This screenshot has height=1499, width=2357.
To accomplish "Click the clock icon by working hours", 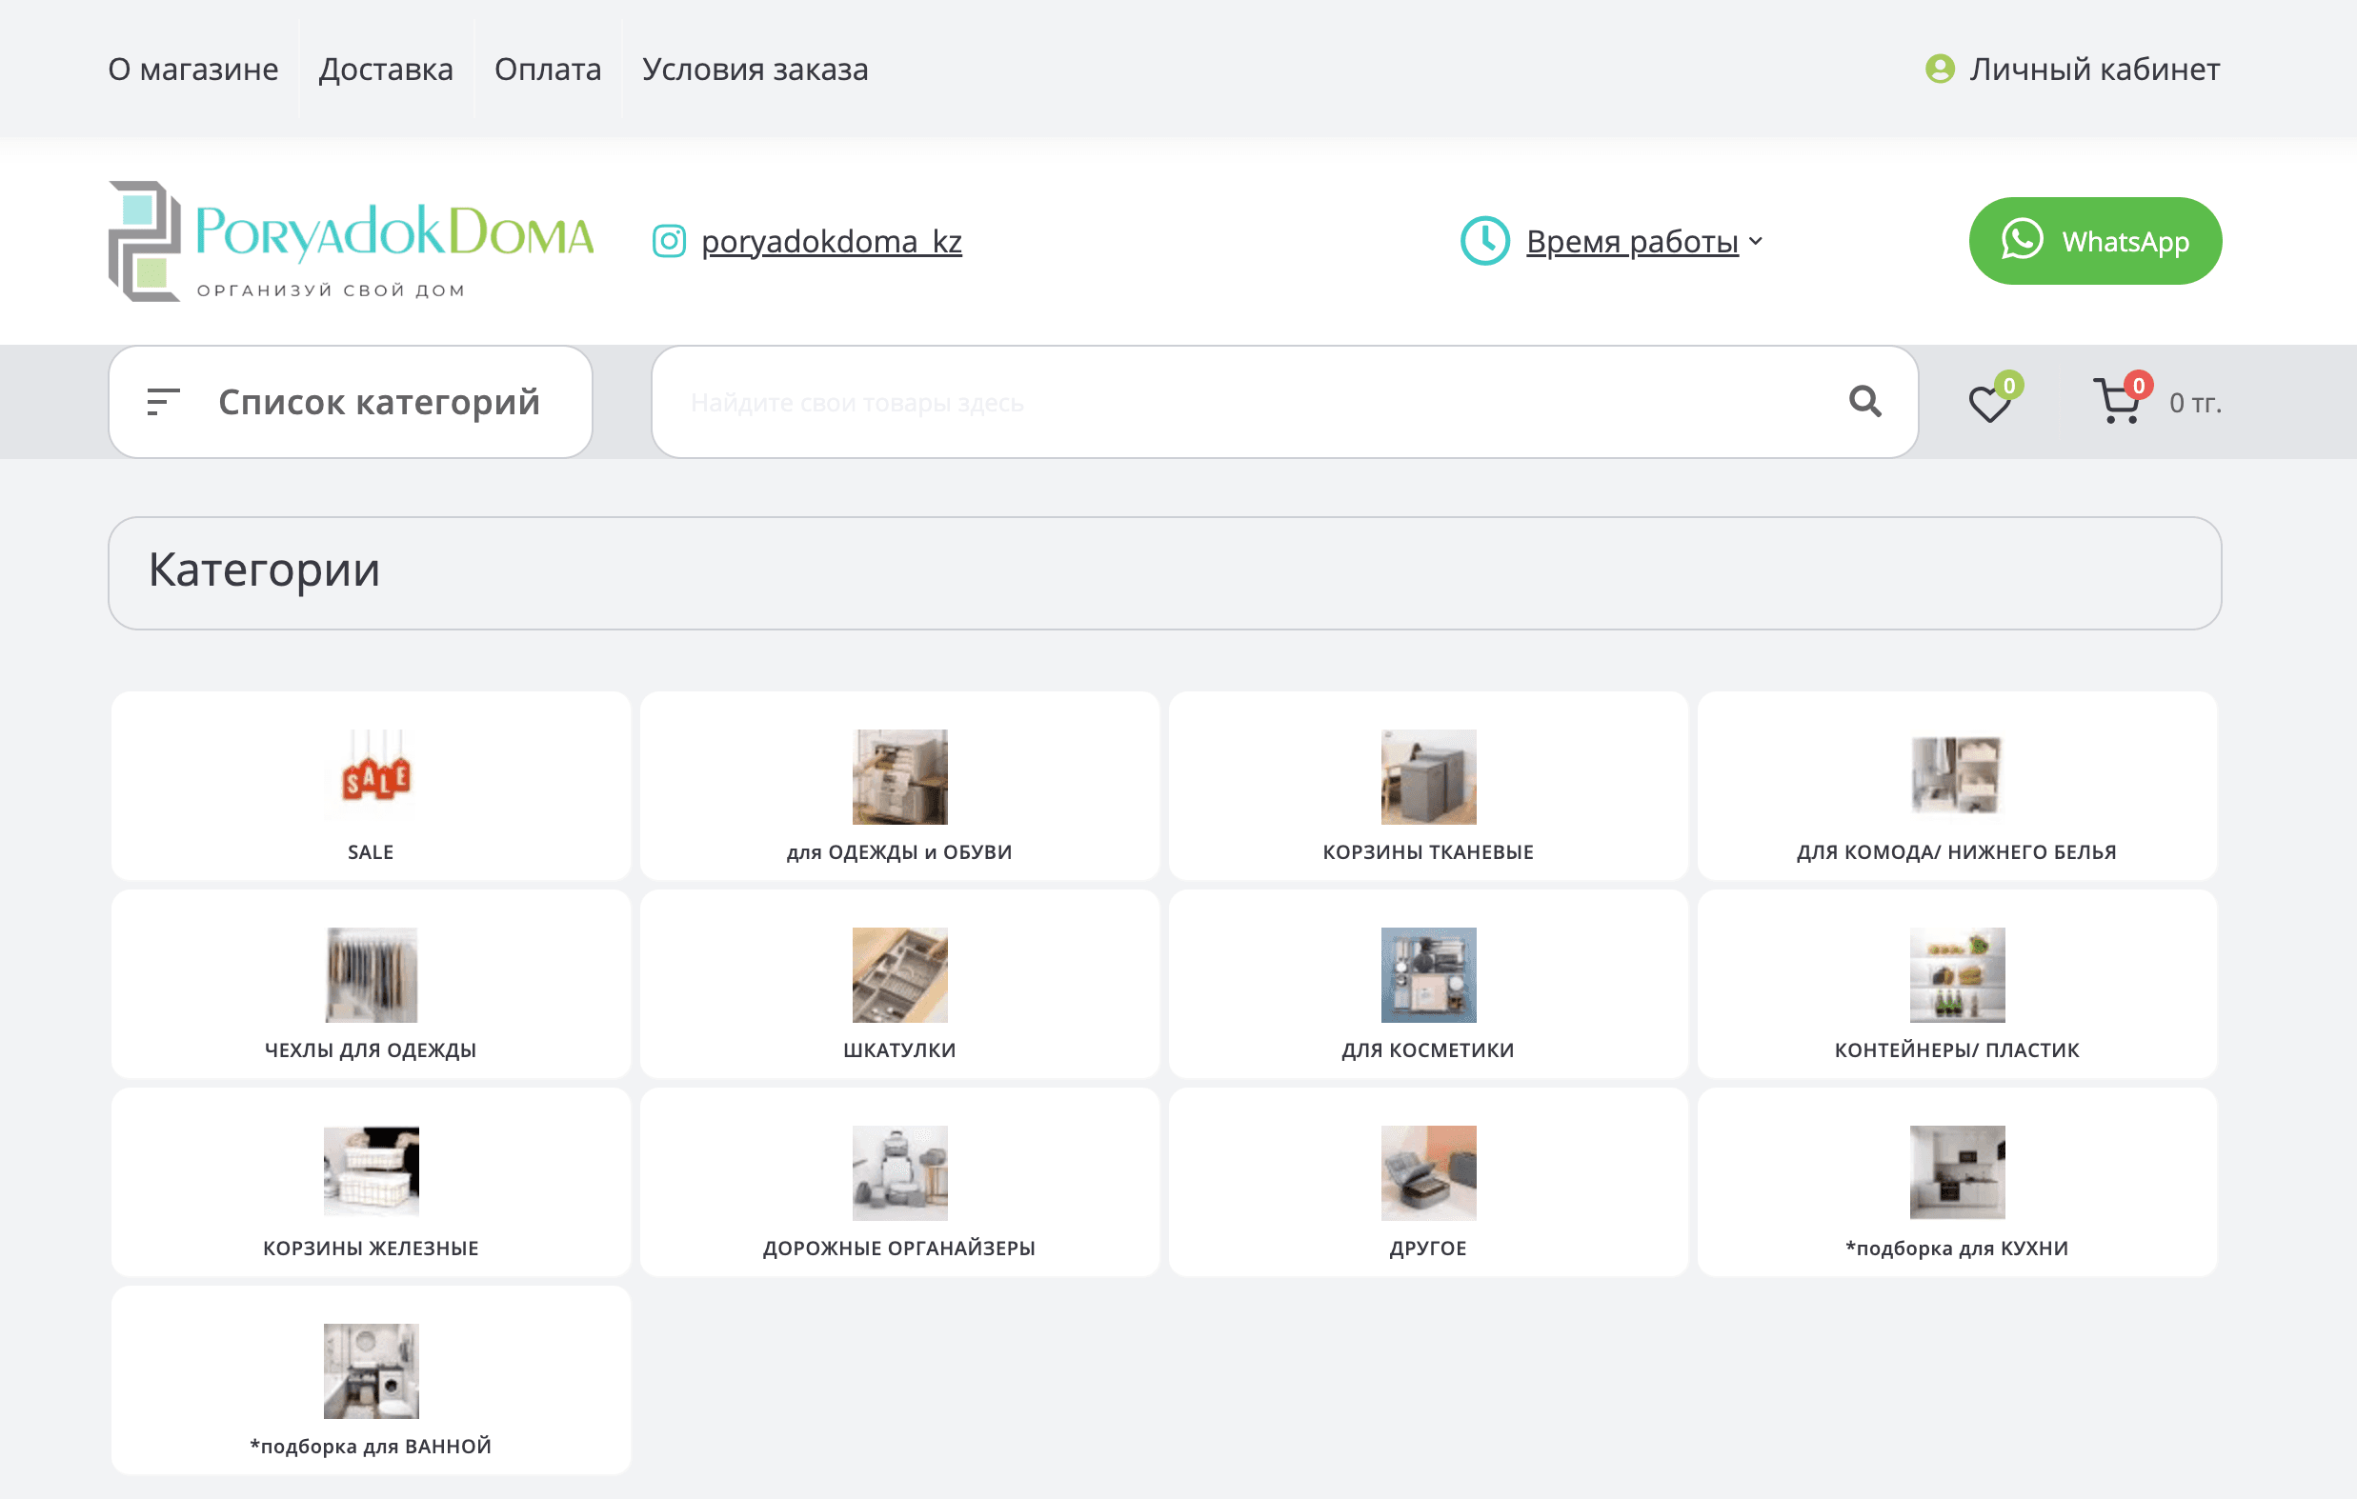I will (x=1484, y=241).
